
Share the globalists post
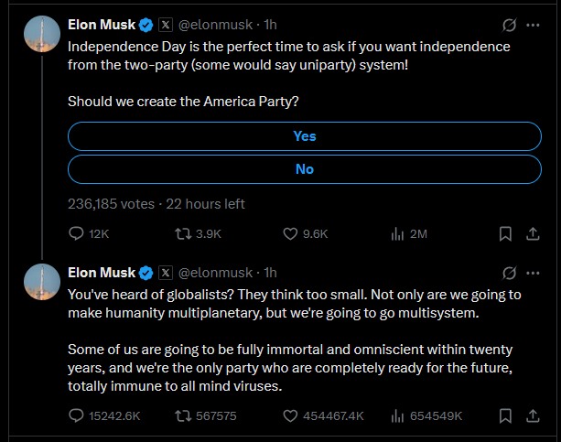[x=532, y=415]
